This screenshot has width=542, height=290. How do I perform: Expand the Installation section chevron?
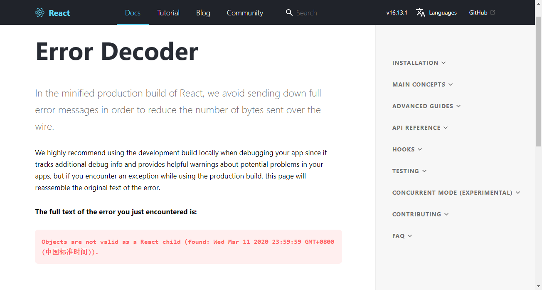(x=443, y=63)
